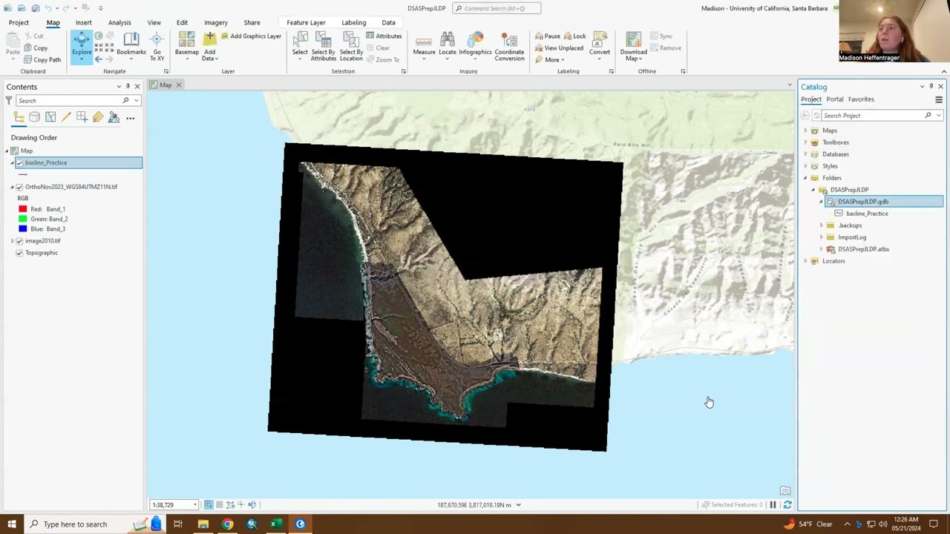Switch Contents to List By Snapping
Viewport: 950px width, 534px height.
82,117
